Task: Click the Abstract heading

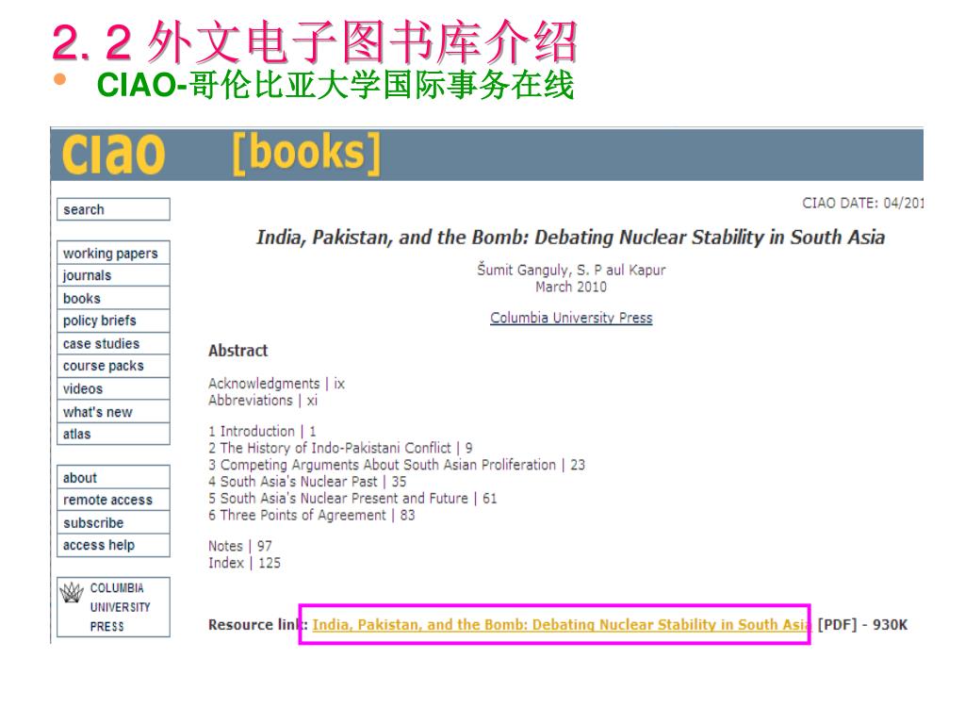Action: [x=238, y=351]
